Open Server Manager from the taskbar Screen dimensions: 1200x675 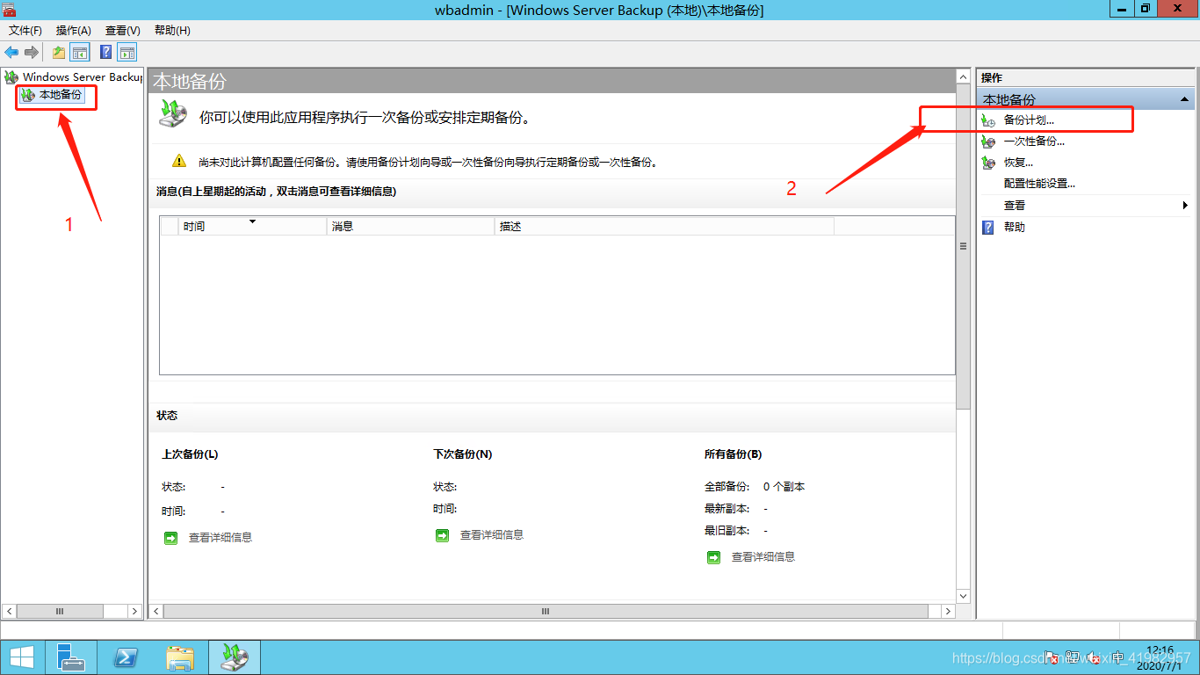click(70, 657)
